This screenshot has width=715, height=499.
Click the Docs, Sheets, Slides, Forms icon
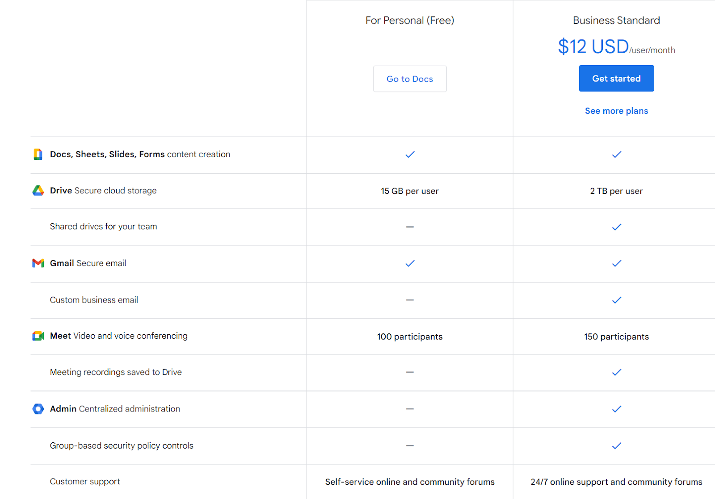point(38,154)
